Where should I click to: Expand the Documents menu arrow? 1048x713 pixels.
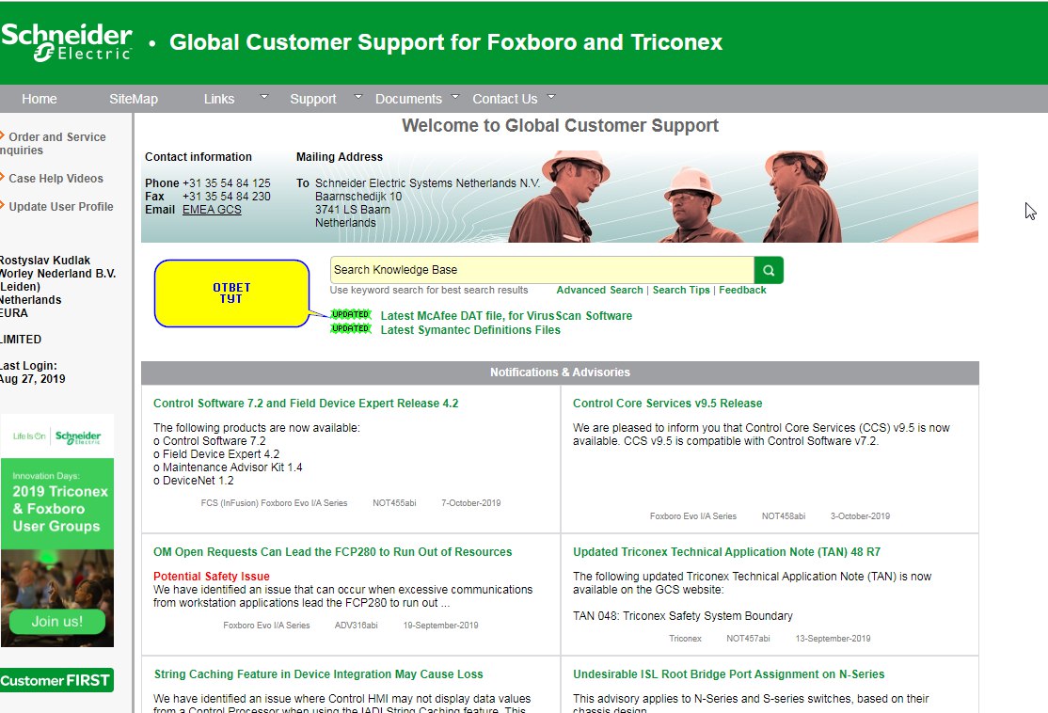455,97
